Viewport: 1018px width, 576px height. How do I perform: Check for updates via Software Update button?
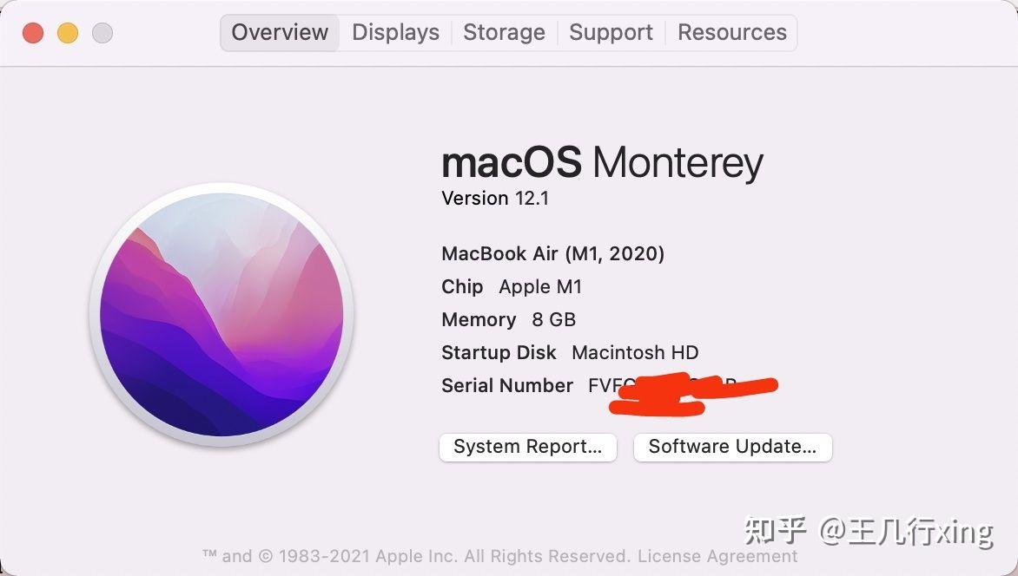pos(732,447)
